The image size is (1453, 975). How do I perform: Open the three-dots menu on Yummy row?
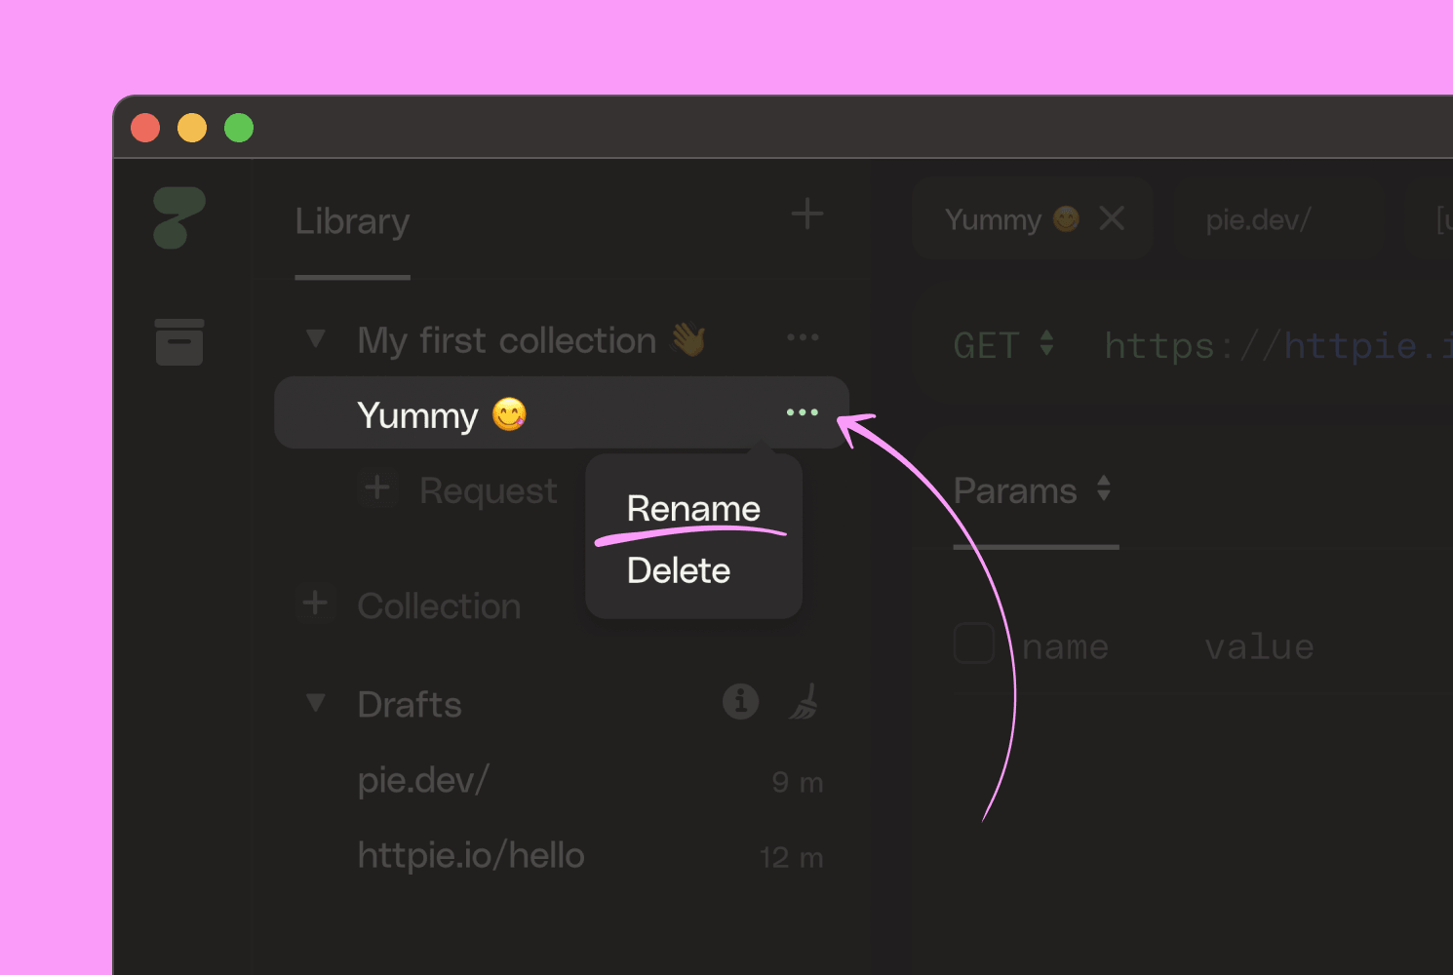click(x=803, y=412)
